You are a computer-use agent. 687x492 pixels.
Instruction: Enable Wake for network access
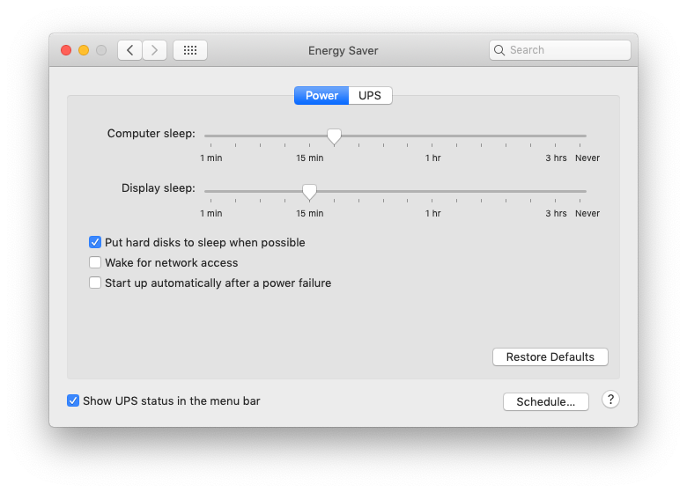click(95, 262)
